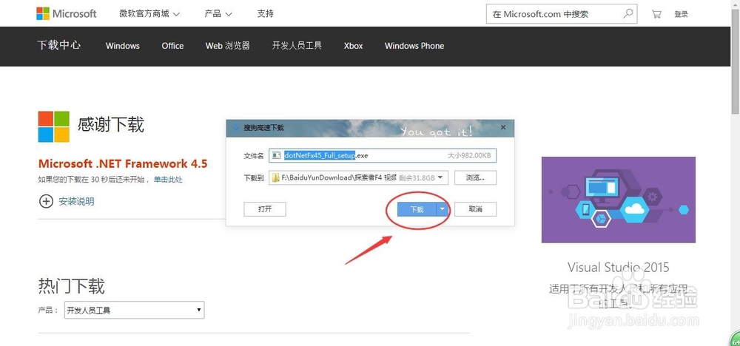This screenshot has width=740, height=346.
Task: Open the 安装说明 link
Action: (x=76, y=202)
